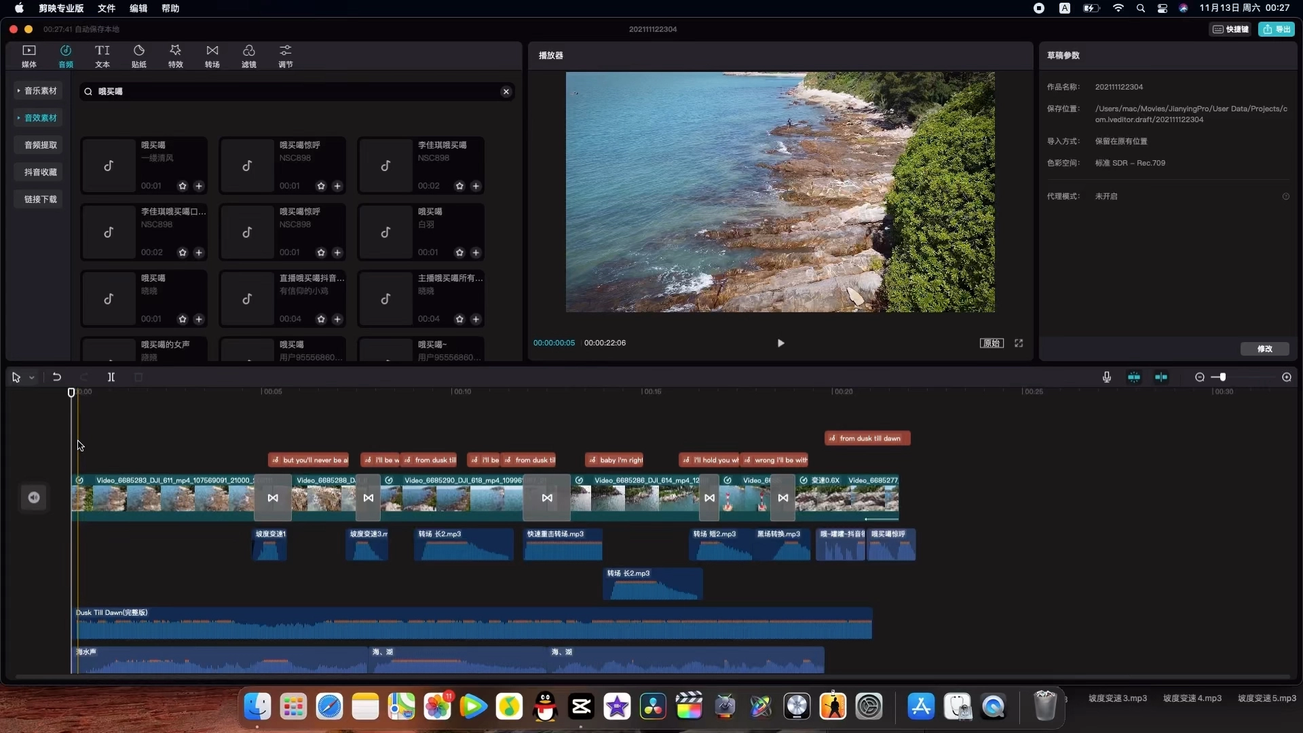This screenshot has height=733, width=1303.
Task: Click the 修改 modify button
Action: pyautogui.click(x=1265, y=349)
